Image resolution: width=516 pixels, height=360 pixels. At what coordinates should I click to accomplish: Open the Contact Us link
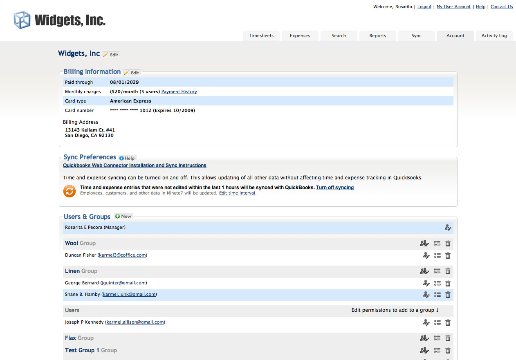coord(502,7)
